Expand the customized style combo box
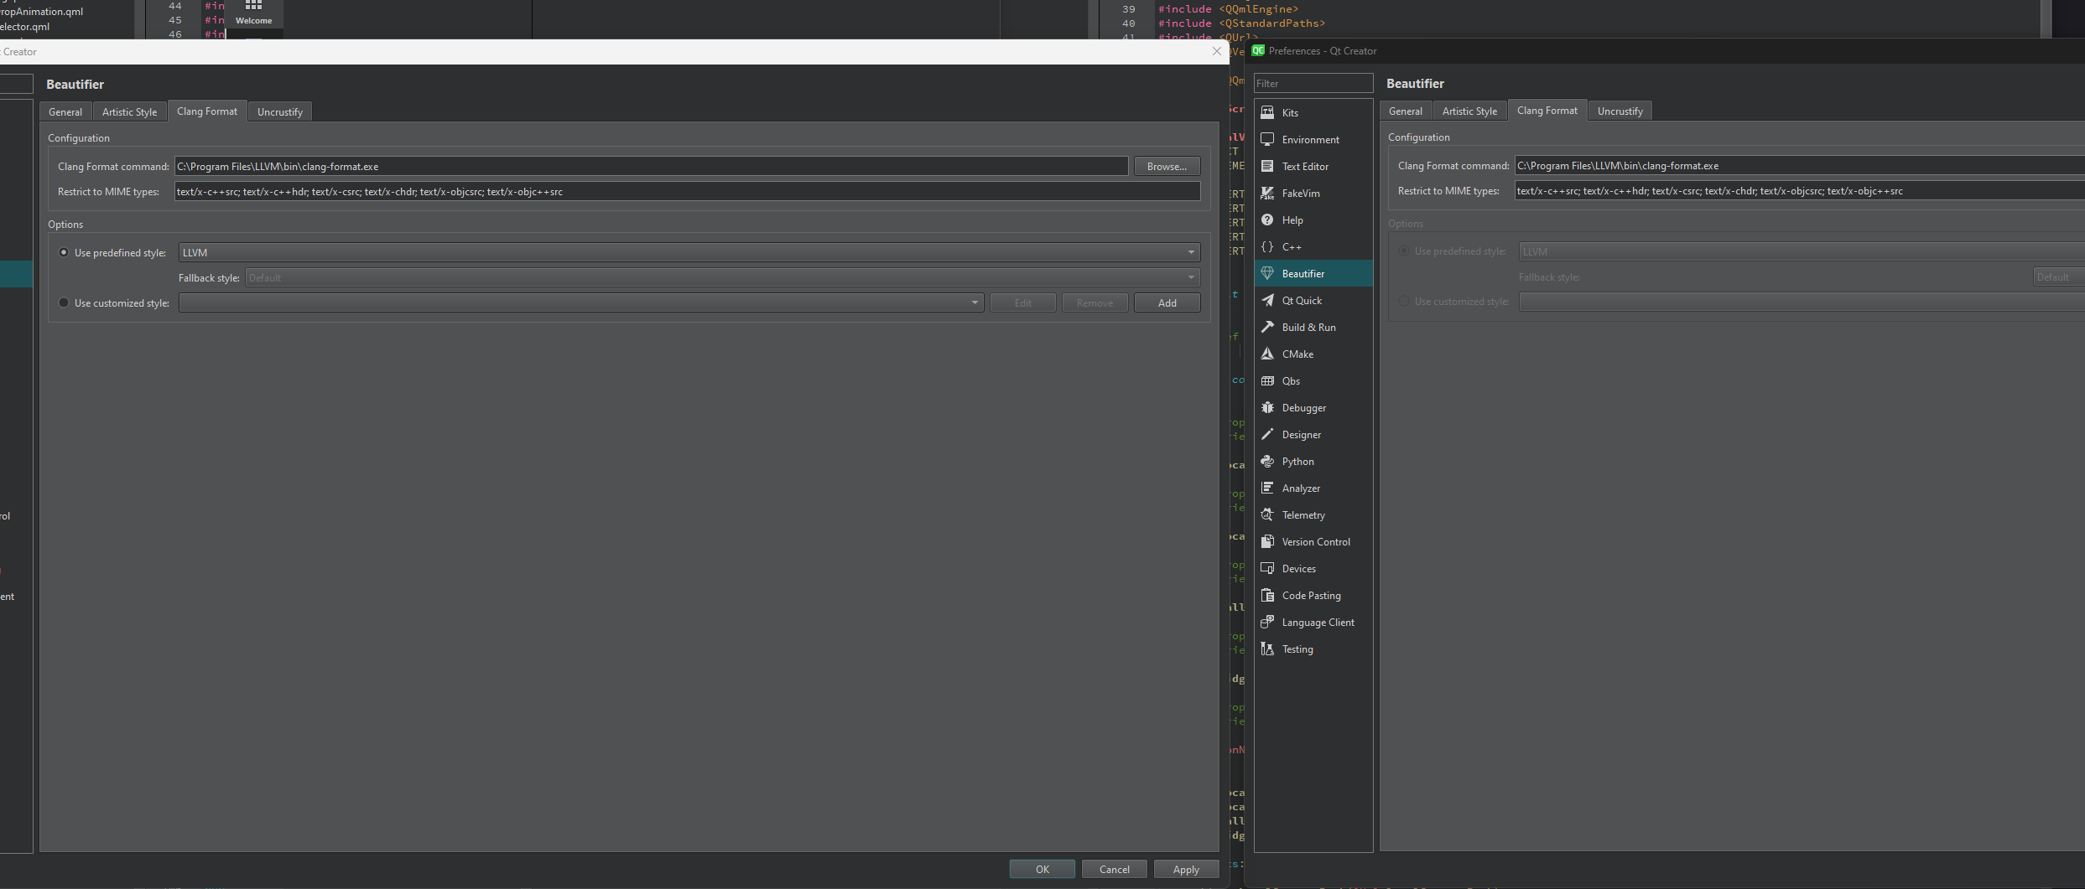The height and width of the screenshot is (889, 2085). pyautogui.click(x=580, y=302)
